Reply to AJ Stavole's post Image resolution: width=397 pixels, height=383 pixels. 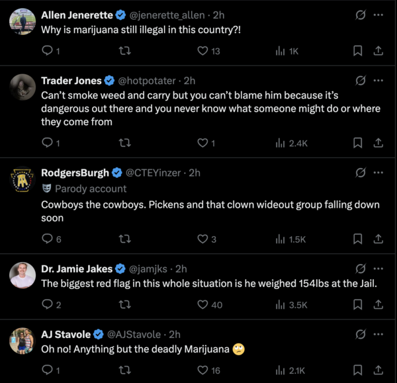pyautogui.click(x=47, y=370)
